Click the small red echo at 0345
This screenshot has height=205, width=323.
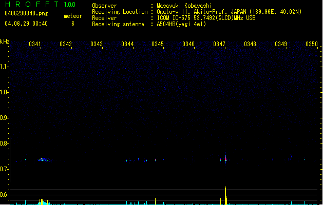tap(156, 159)
